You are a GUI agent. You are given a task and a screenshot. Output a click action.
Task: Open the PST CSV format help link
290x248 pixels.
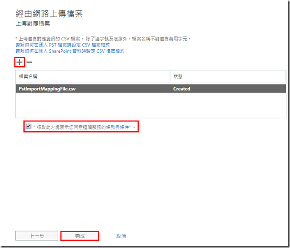(62, 45)
